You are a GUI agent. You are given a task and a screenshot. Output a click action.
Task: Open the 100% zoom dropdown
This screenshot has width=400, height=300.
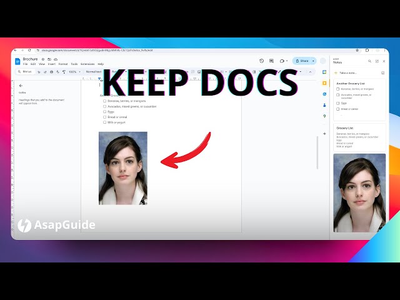[74, 72]
